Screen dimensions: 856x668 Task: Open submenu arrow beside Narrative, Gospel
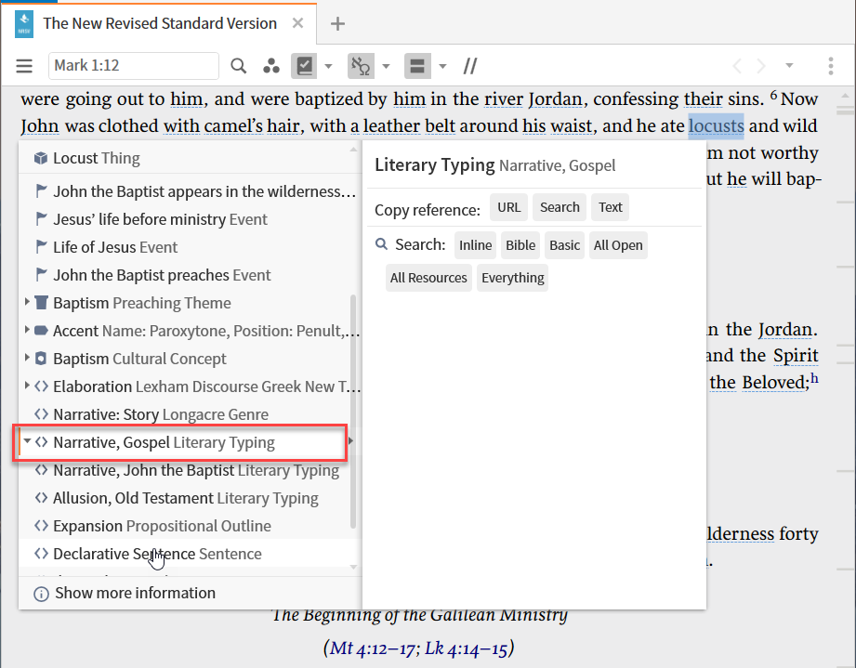point(350,441)
